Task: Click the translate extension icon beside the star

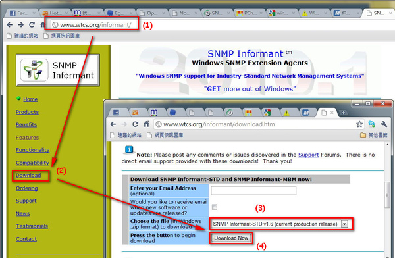Action: 371,124
